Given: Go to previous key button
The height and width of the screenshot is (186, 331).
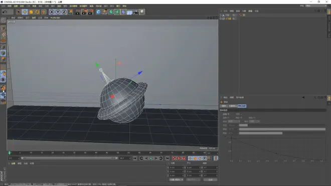Looking at the screenshot, I should click(141, 158).
